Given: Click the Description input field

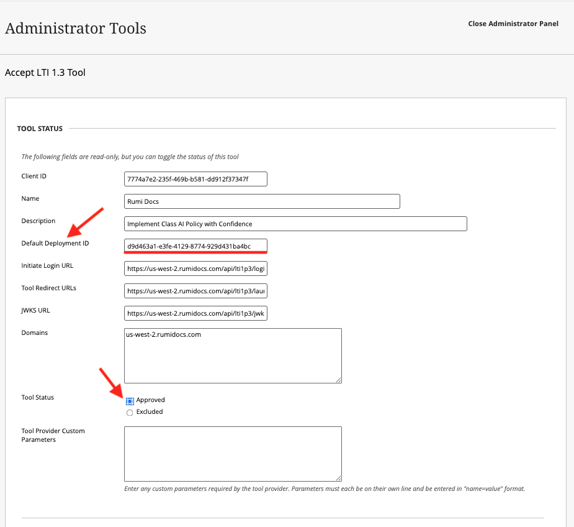Looking at the screenshot, I should tap(295, 224).
